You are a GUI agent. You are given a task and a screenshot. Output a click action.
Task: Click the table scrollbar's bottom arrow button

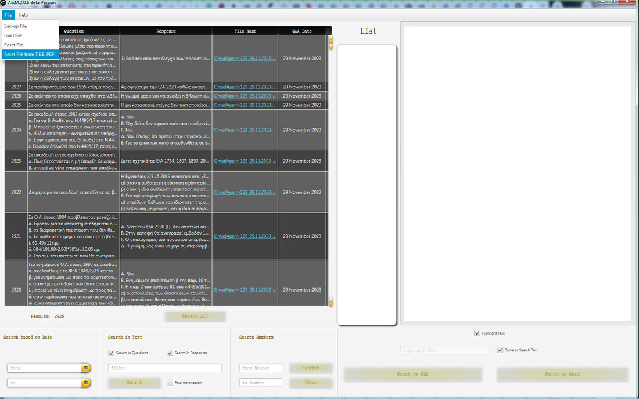tap(331, 302)
